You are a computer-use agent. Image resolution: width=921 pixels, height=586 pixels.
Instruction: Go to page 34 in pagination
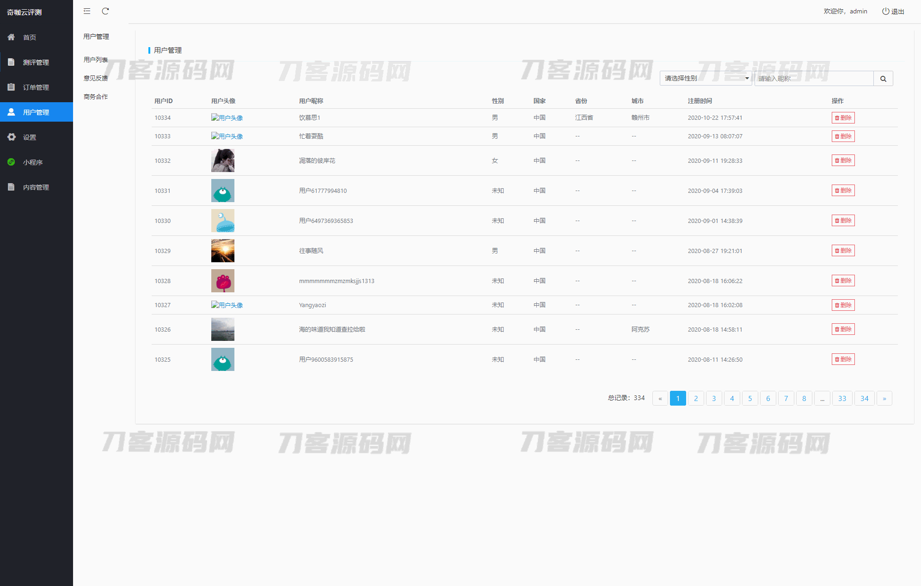(x=864, y=398)
